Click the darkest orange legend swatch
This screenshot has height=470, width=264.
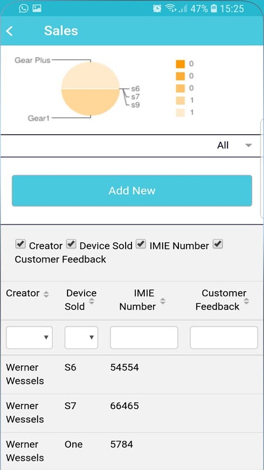tap(180, 64)
